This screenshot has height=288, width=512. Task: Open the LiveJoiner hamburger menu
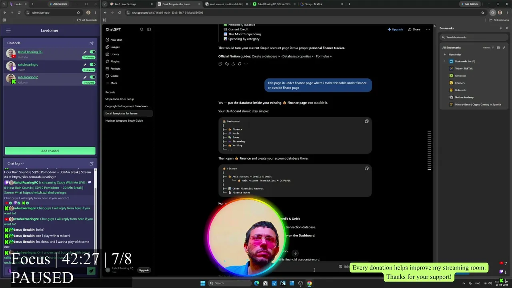(8, 30)
